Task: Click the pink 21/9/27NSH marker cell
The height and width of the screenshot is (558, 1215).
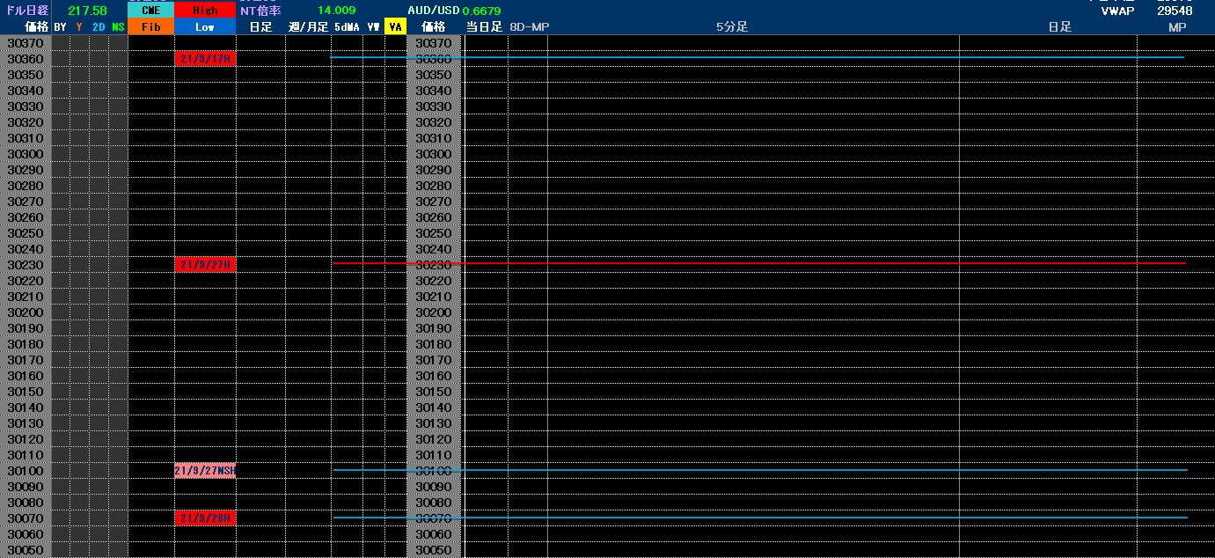Action: click(205, 471)
